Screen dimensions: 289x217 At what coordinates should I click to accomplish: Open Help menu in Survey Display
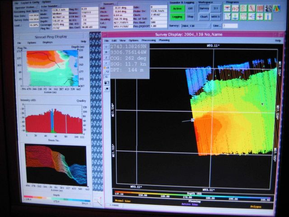click(x=278, y=41)
